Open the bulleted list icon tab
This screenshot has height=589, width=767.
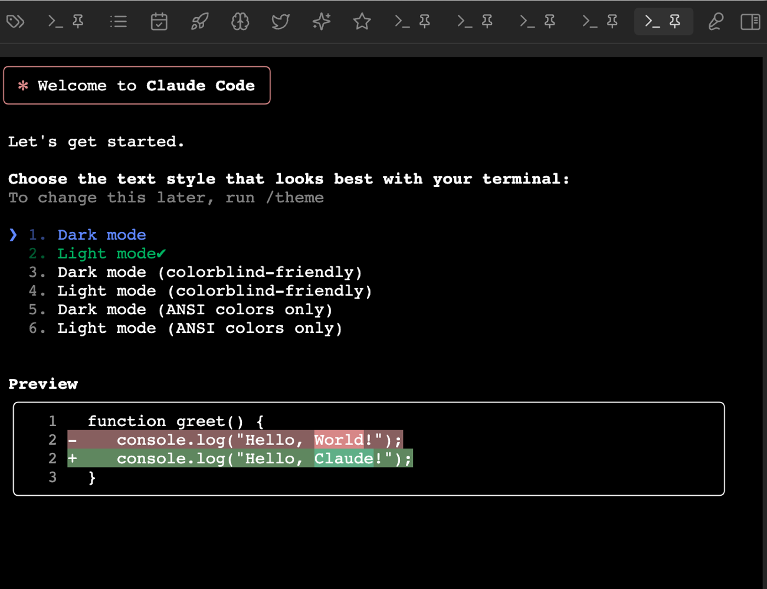coord(119,22)
